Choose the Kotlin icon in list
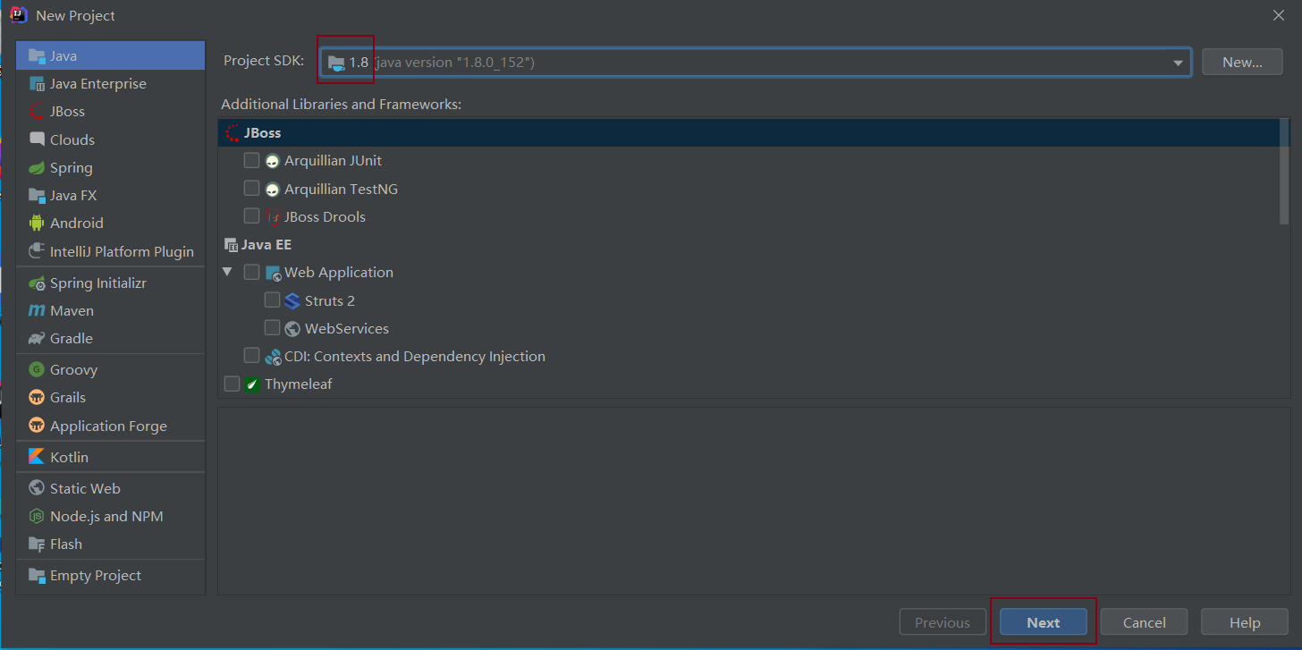1302x650 pixels. (37, 457)
